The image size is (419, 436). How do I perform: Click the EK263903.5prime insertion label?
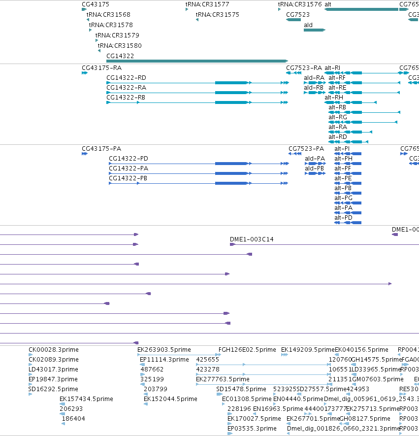164,349
